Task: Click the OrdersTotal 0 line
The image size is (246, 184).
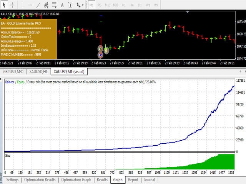Action: click(x=16, y=37)
